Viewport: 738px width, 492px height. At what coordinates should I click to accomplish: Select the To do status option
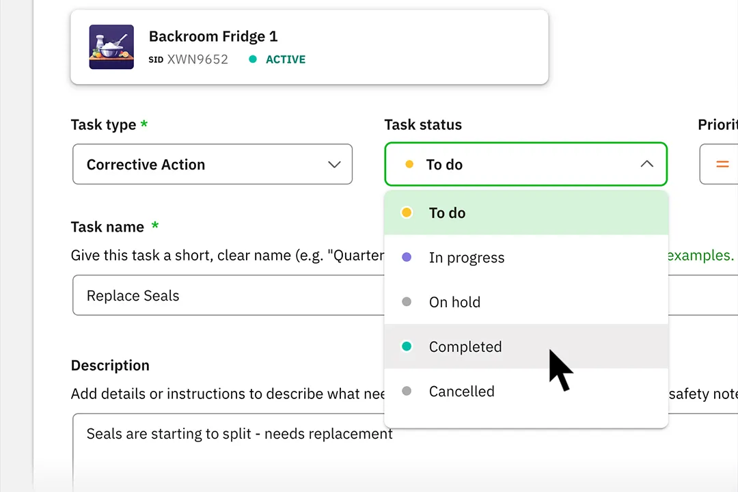526,213
